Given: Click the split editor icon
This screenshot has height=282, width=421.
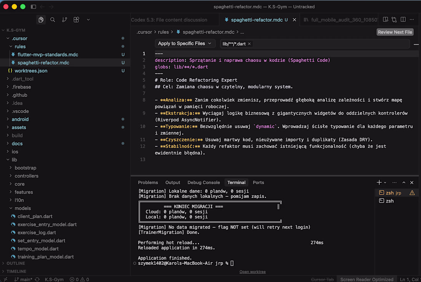Looking at the screenshot, I should click(x=403, y=19).
